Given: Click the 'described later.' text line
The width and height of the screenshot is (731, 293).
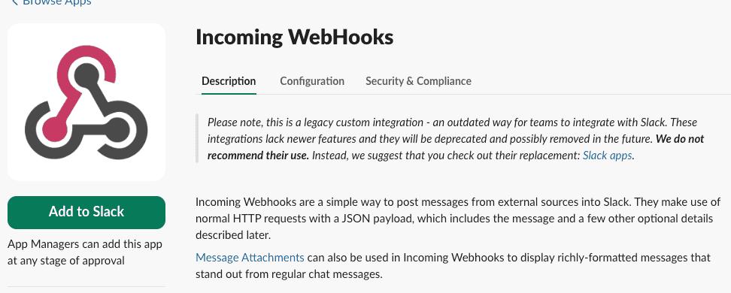Looking at the screenshot, I should click(x=232, y=235).
